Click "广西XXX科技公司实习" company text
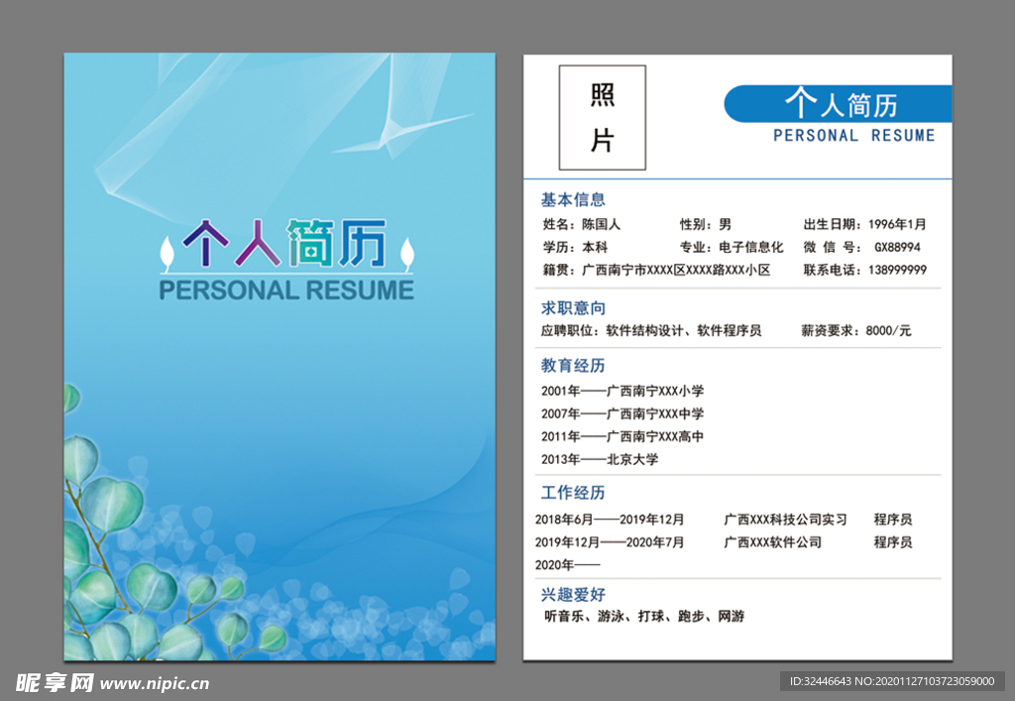 (x=785, y=520)
